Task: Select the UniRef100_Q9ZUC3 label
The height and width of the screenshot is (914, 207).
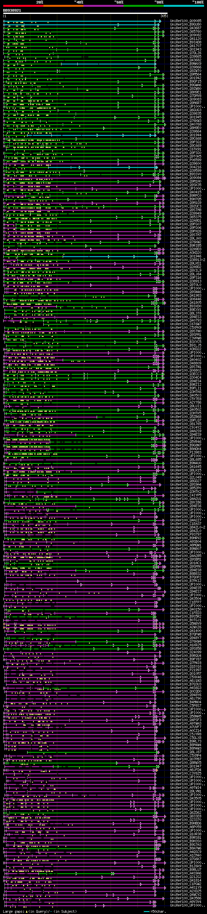Action: [x=186, y=206]
